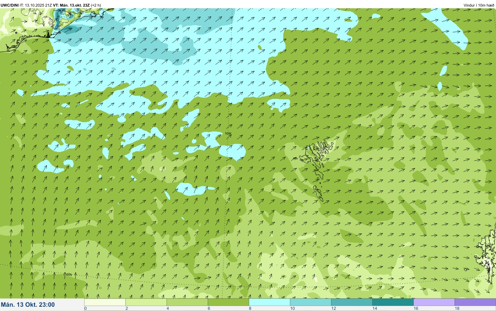Click the legend value '16'
Screen dimensions: 496x311
415,309
